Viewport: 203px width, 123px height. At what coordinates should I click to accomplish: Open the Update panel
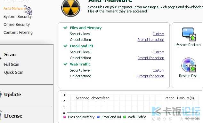(12, 95)
